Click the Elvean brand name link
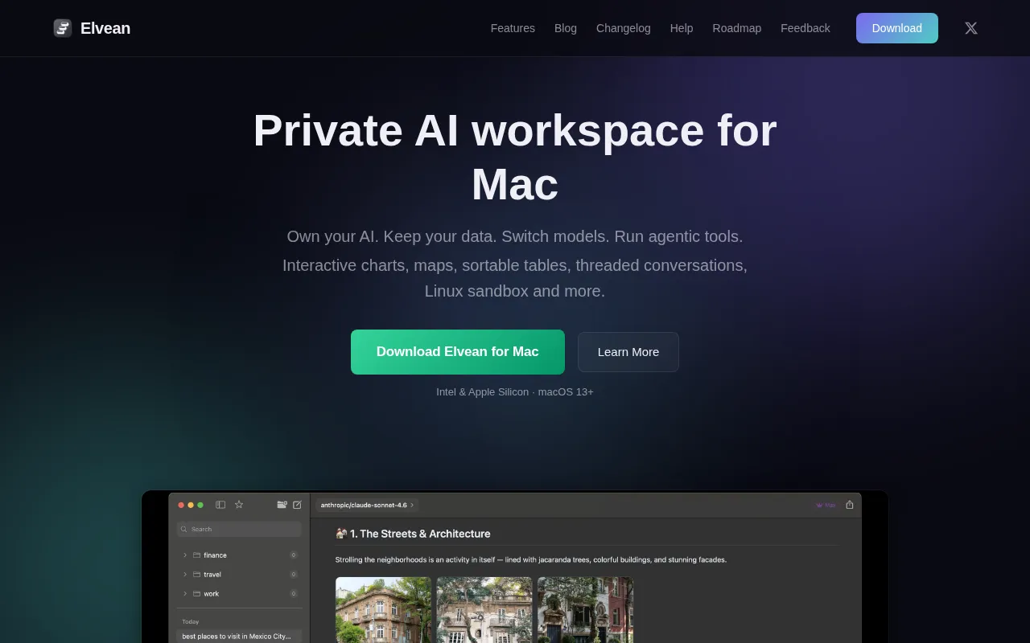 [105, 28]
